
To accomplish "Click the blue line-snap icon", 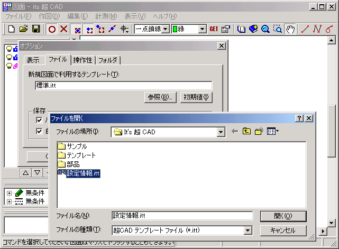I will pos(112,29).
